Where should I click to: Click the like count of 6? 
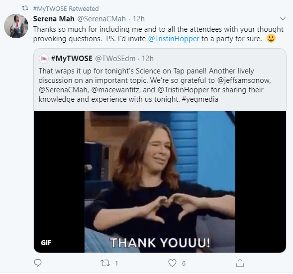click(x=184, y=263)
